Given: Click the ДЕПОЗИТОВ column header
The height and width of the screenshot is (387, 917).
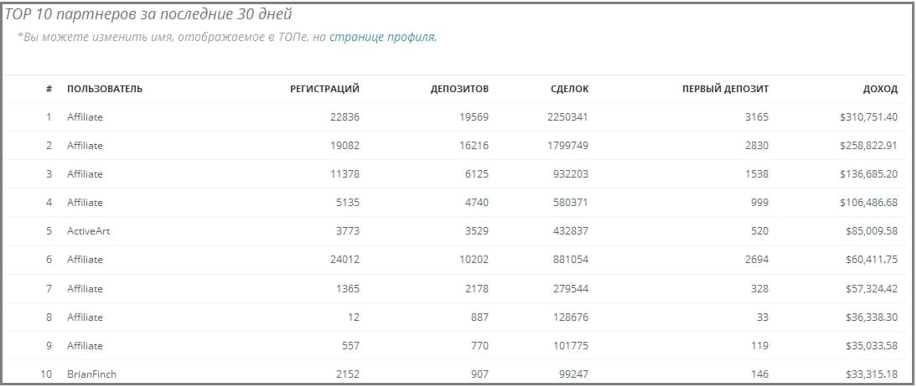Looking at the screenshot, I should [459, 89].
